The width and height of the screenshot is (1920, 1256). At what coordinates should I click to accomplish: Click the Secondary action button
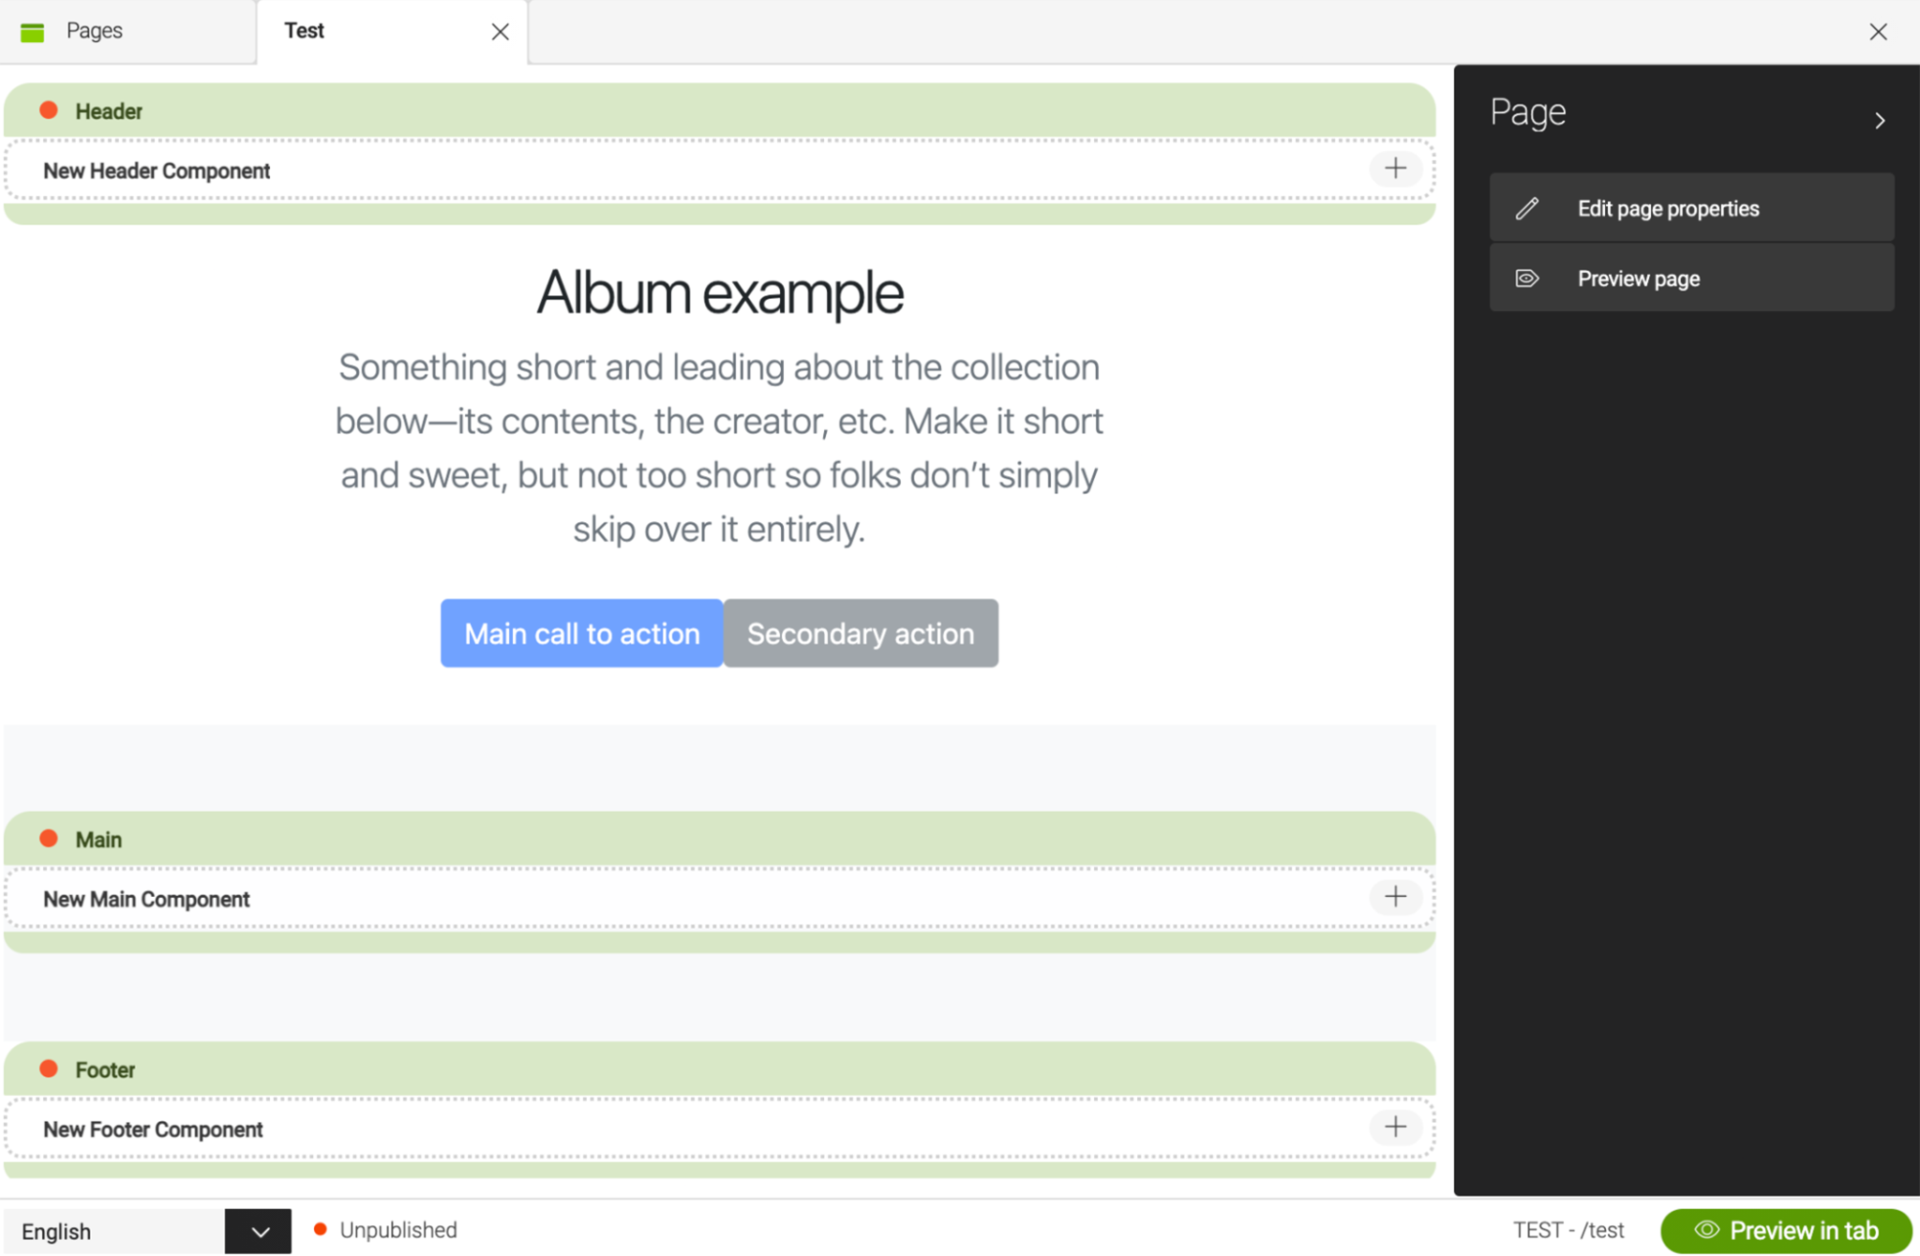click(x=860, y=633)
